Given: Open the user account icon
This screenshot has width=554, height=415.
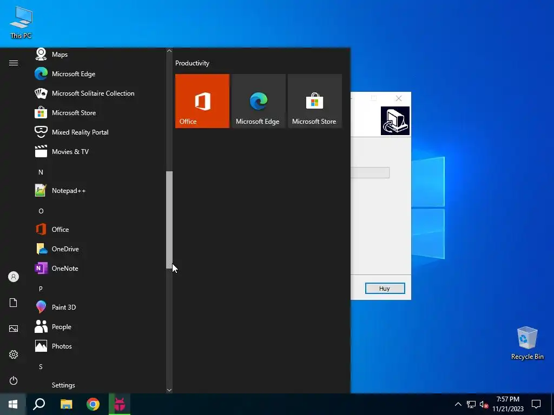Looking at the screenshot, I should point(14,277).
